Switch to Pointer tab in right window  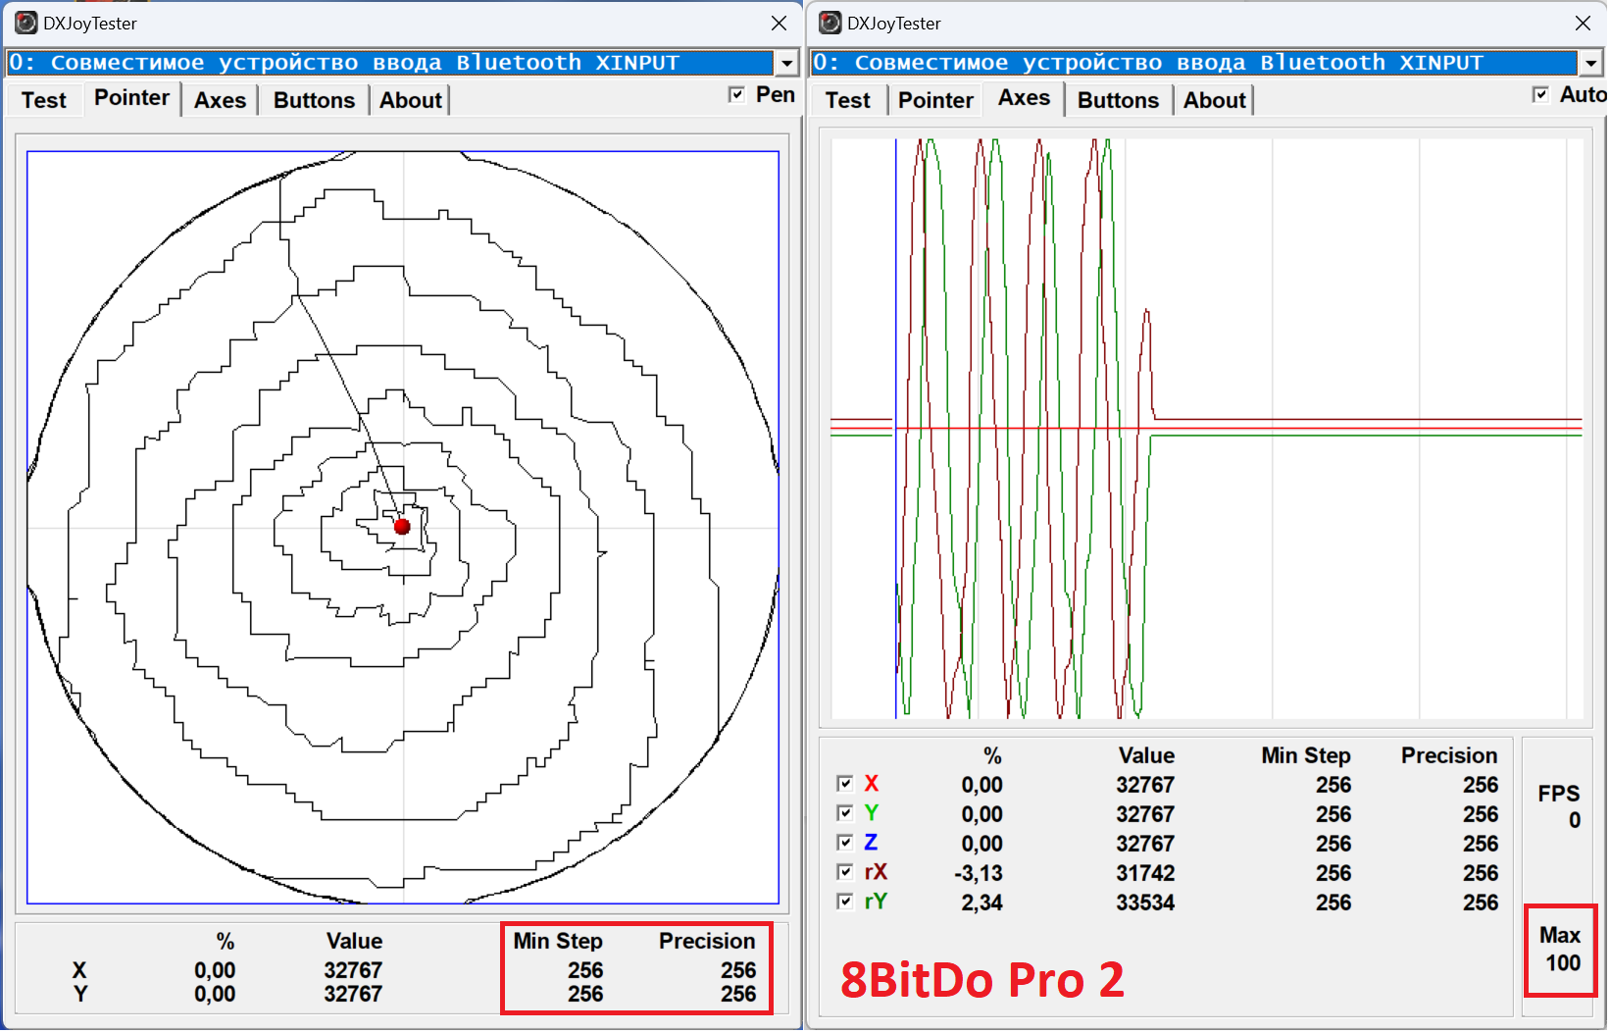click(x=935, y=100)
